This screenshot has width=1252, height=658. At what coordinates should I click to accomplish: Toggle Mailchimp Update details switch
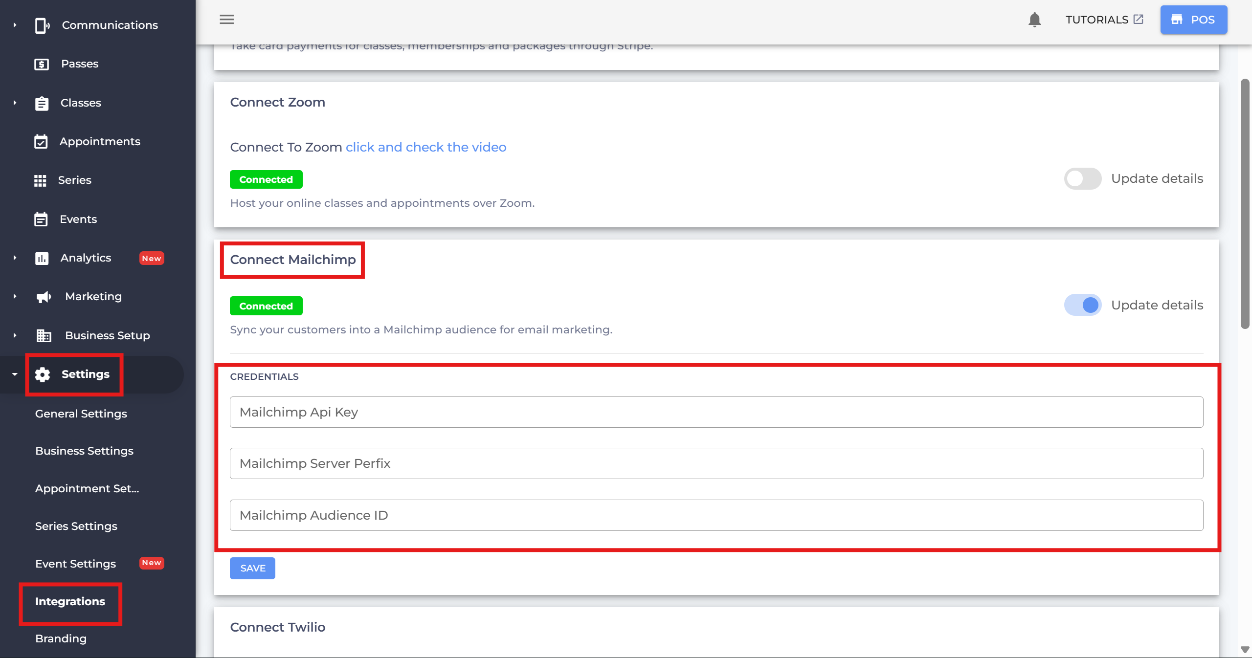(x=1083, y=305)
